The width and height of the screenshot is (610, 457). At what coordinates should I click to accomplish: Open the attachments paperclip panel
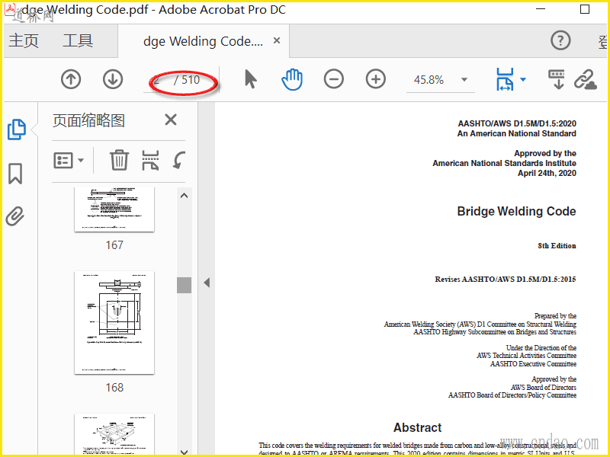coord(15,216)
